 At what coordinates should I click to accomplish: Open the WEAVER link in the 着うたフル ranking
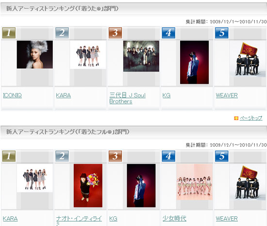[227, 219]
